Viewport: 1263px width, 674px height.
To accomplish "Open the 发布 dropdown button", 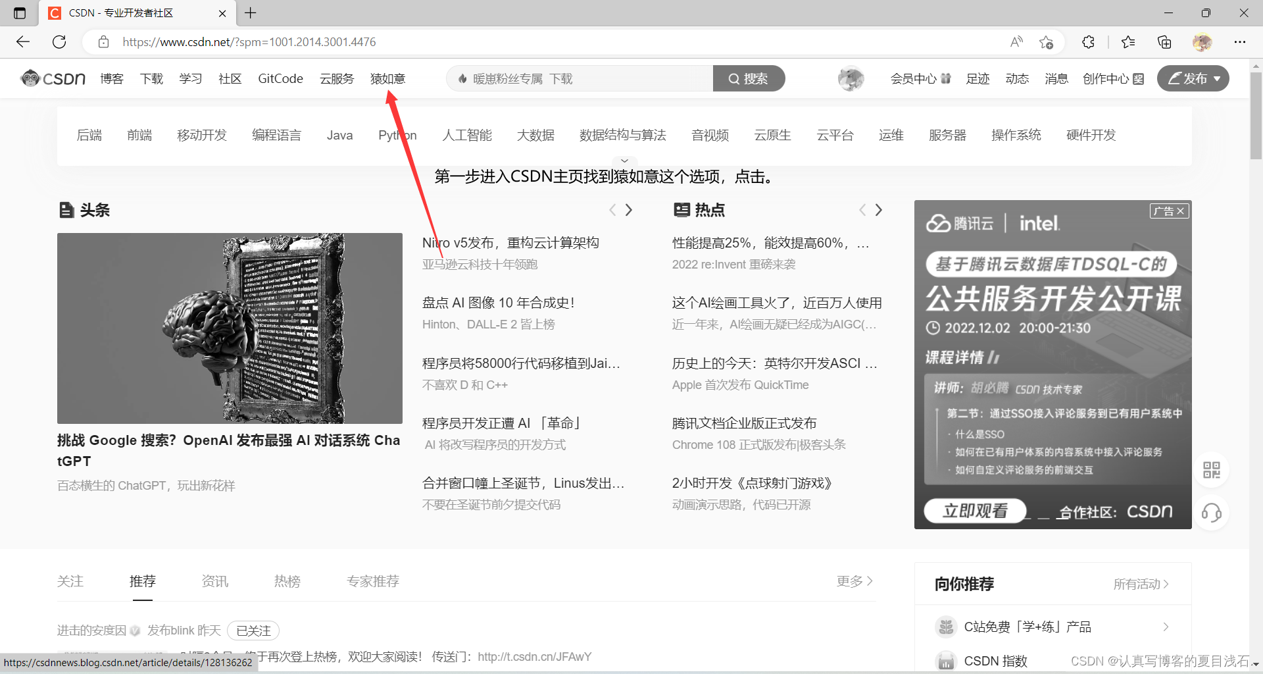I will pyautogui.click(x=1193, y=78).
